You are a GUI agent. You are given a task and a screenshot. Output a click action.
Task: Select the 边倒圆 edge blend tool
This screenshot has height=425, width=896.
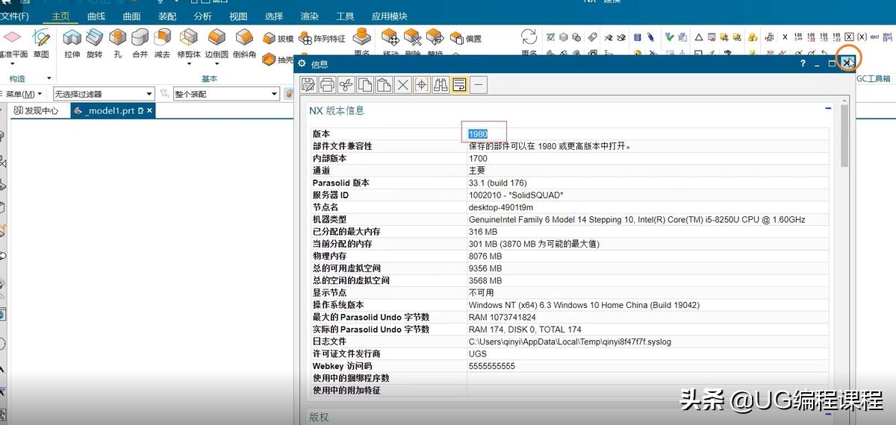(x=217, y=42)
